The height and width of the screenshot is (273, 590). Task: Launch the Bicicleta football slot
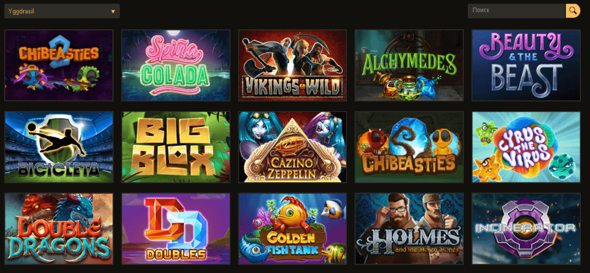coord(59,147)
